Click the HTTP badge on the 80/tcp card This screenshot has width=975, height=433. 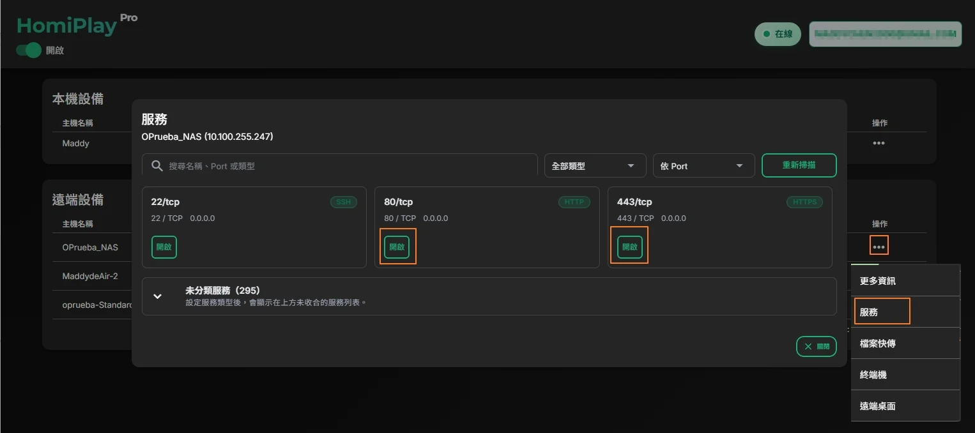(x=574, y=202)
